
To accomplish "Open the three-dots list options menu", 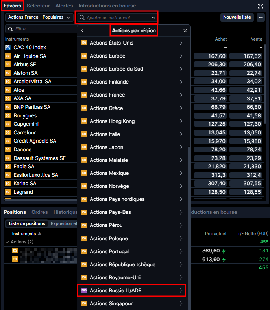I will tap(261, 17).
